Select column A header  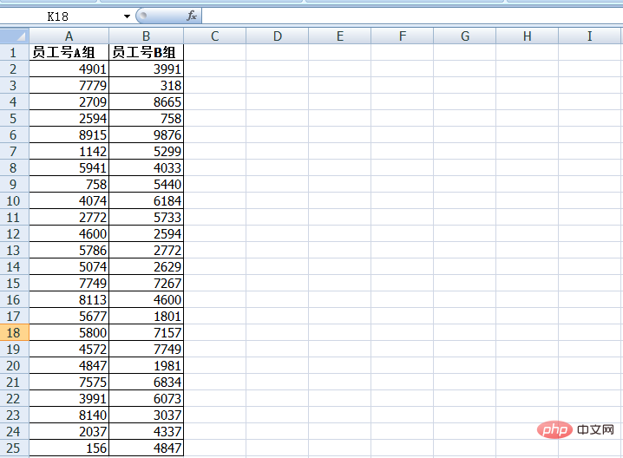pyautogui.click(x=69, y=36)
